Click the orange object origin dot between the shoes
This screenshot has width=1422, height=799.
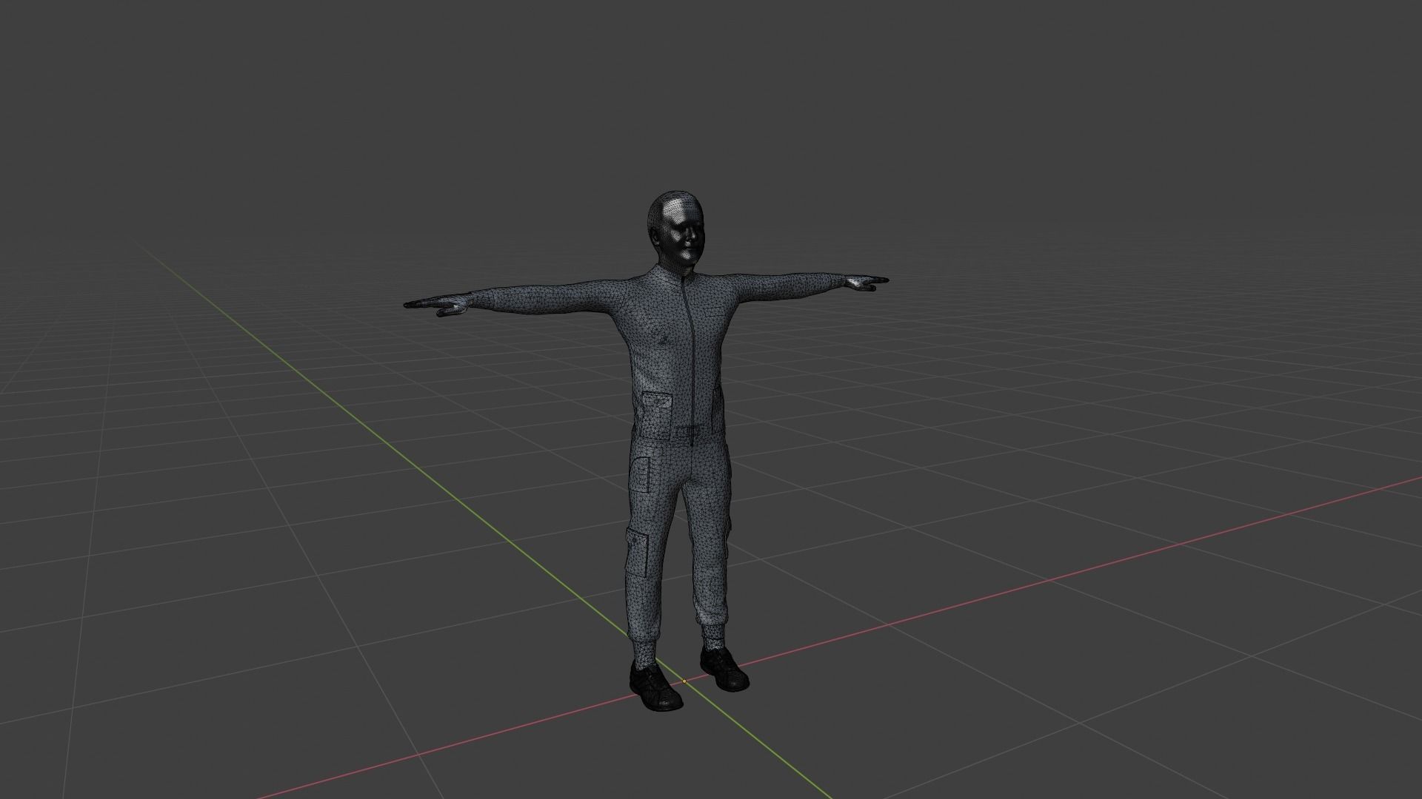pos(684,681)
